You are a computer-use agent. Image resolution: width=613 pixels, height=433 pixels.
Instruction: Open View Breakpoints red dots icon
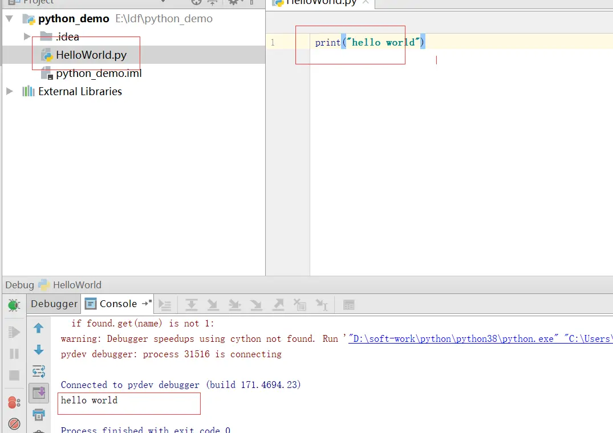click(14, 402)
